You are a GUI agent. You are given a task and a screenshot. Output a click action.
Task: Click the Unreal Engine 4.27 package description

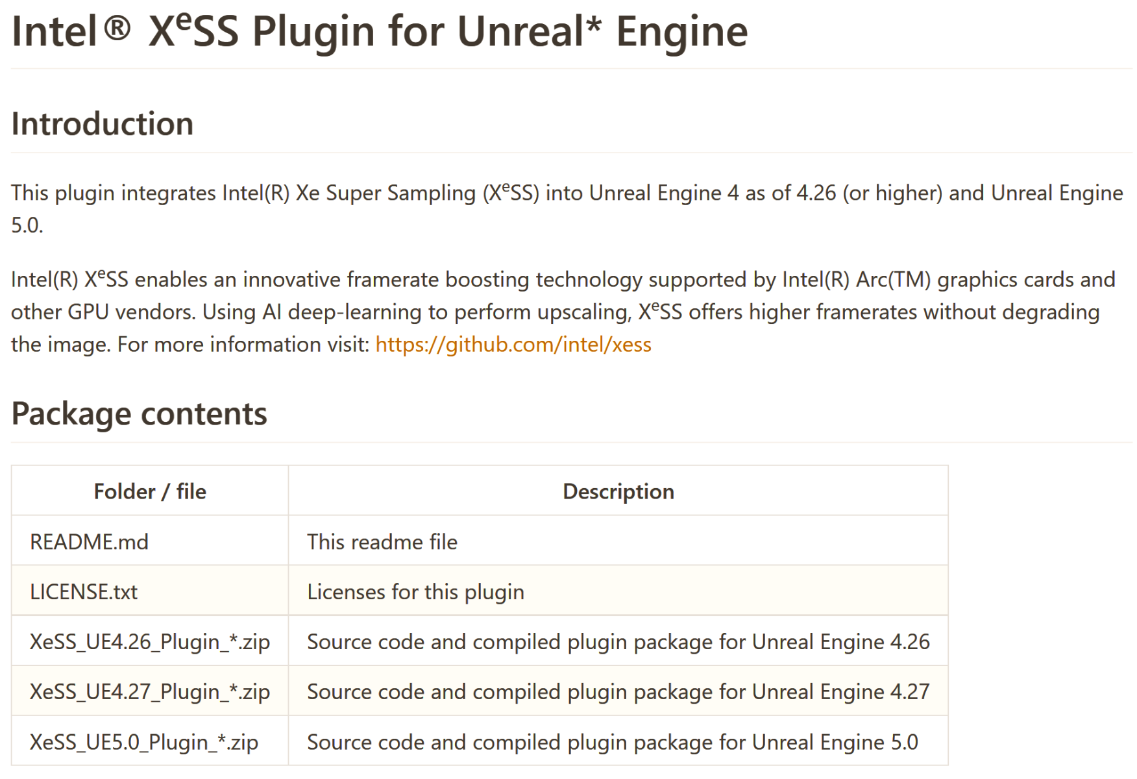618,691
